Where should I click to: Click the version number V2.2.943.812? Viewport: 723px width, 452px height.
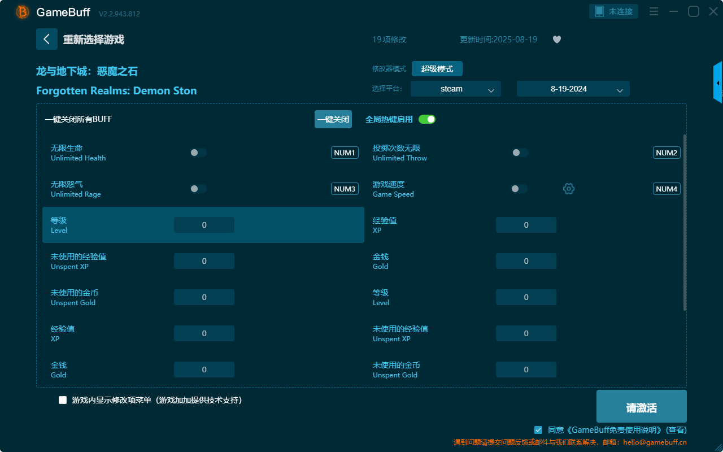point(119,14)
